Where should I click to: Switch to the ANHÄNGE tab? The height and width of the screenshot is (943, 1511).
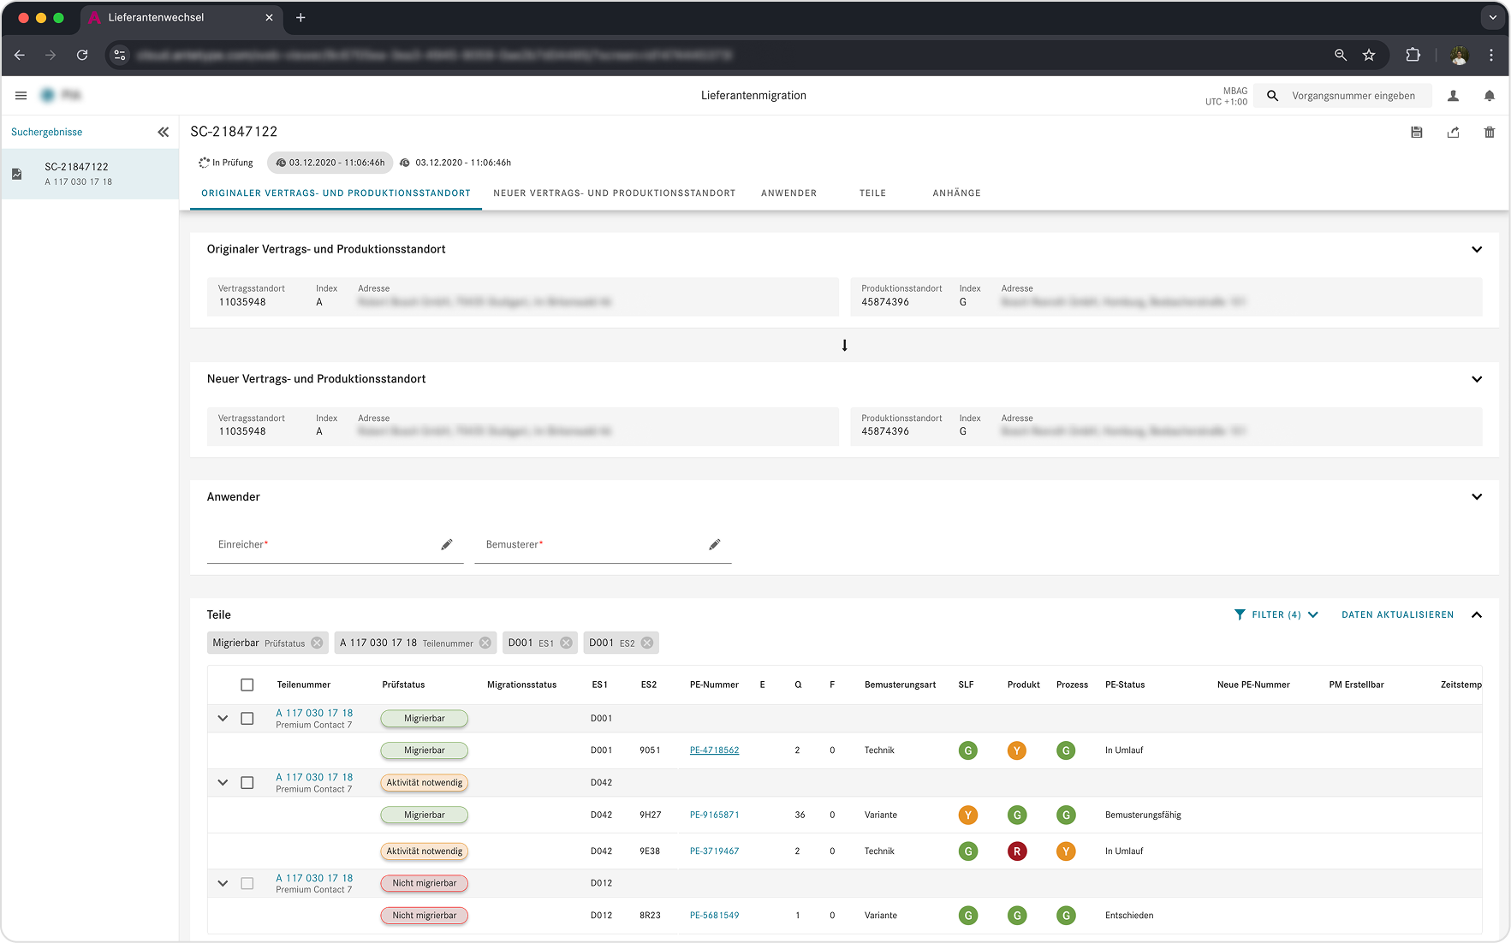[x=956, y=193]
